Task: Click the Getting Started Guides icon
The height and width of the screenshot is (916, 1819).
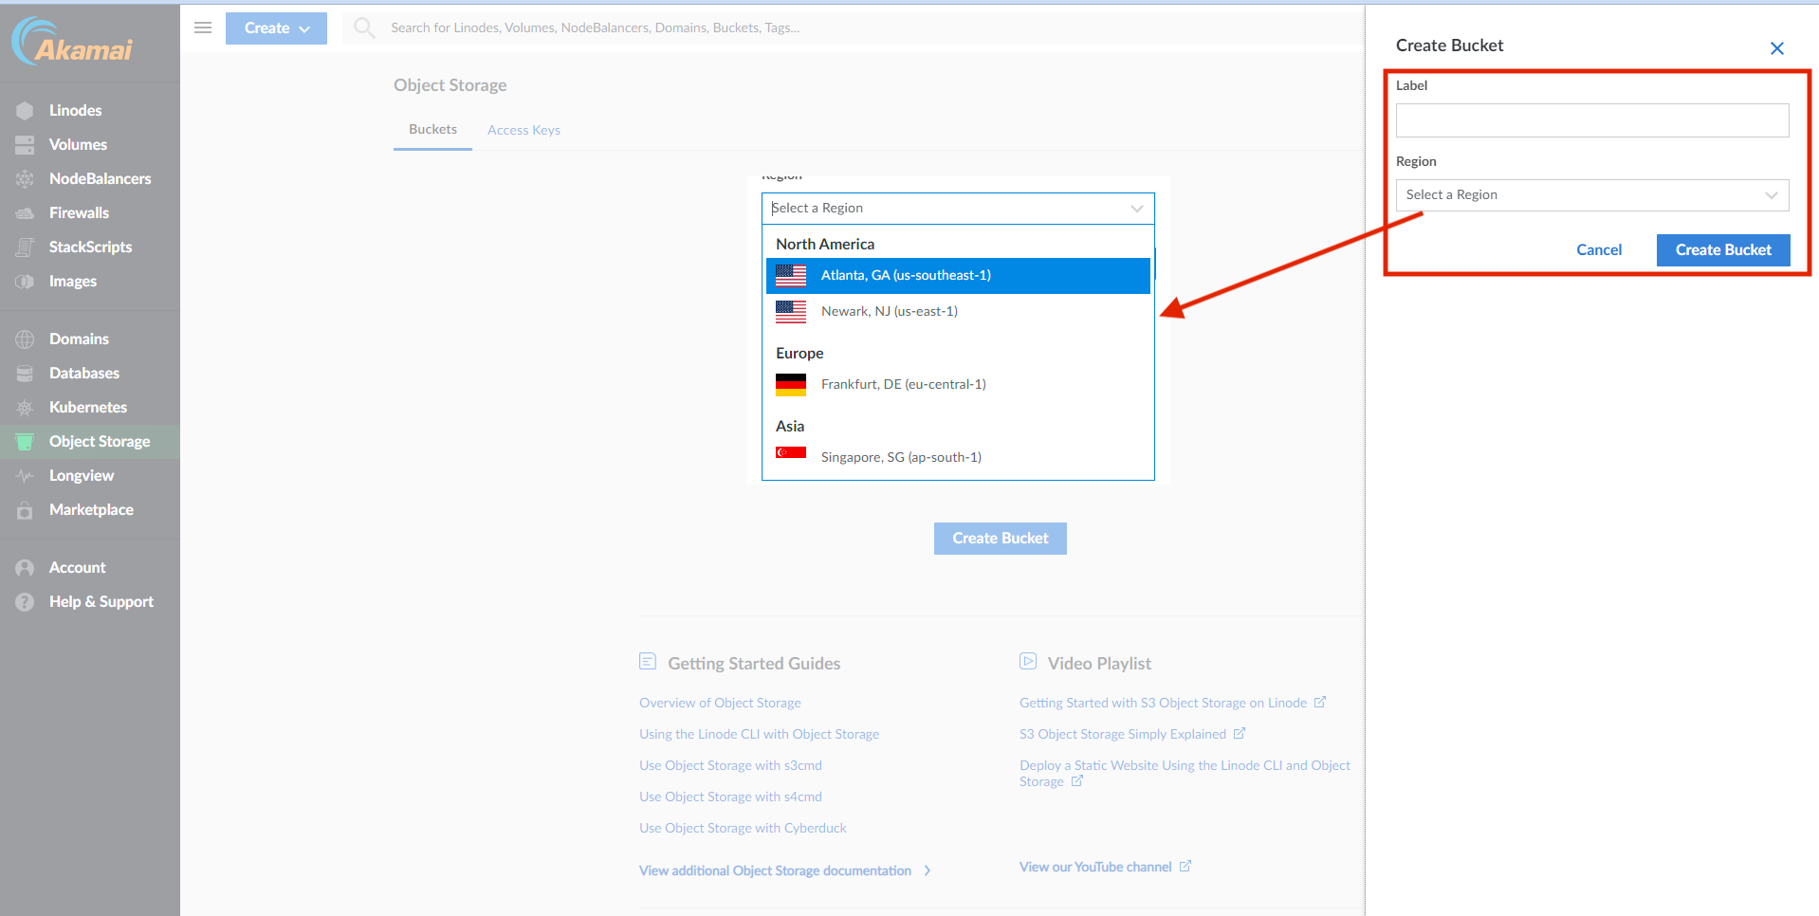Action: (648, 661)
